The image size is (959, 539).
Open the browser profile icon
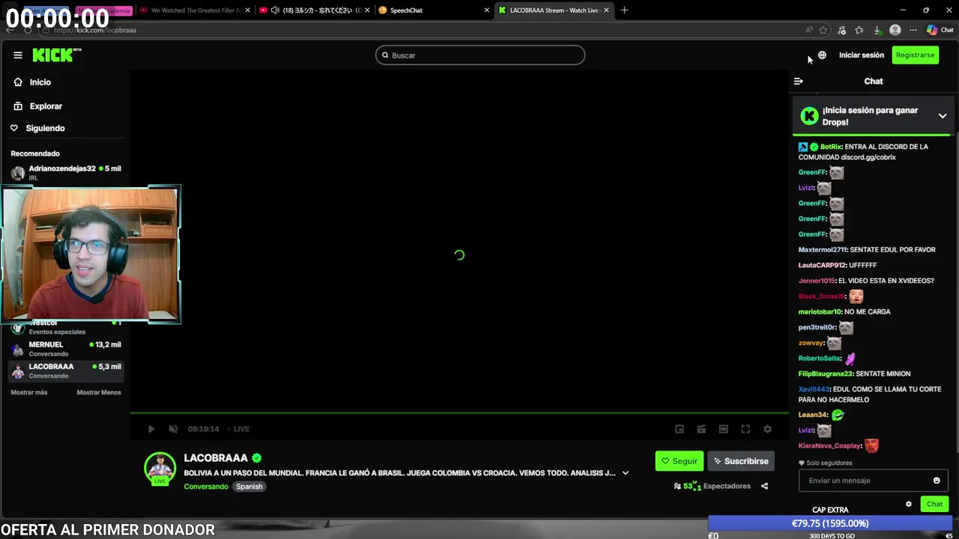click(x=895, y=30)
